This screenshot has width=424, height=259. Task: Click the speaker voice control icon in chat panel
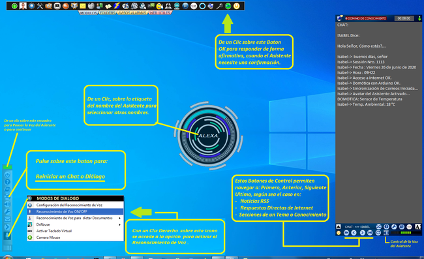pyautogui.click(x=386, y=233)
